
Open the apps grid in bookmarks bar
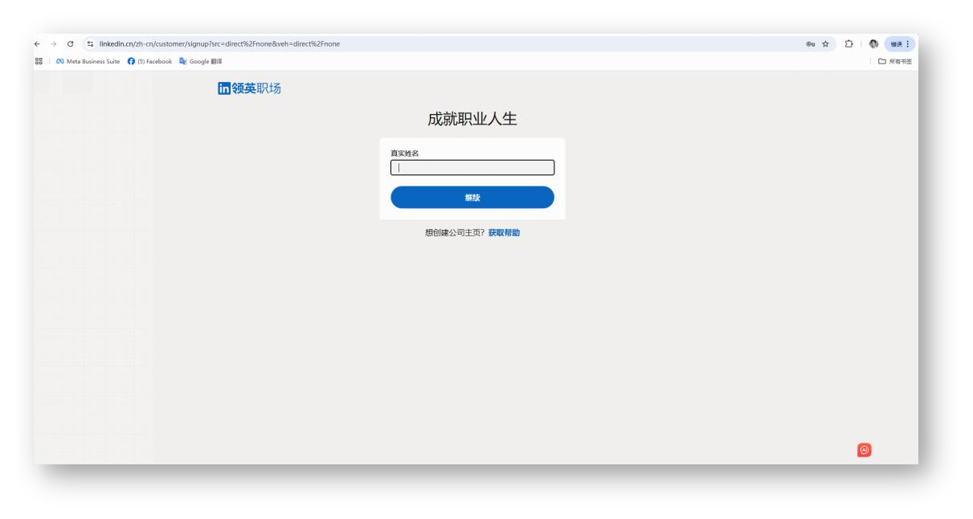[39, 61]
